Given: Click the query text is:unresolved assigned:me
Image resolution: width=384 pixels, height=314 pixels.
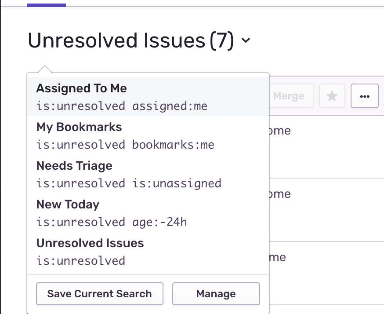Looking at the screenshot, I should [122, 106].
